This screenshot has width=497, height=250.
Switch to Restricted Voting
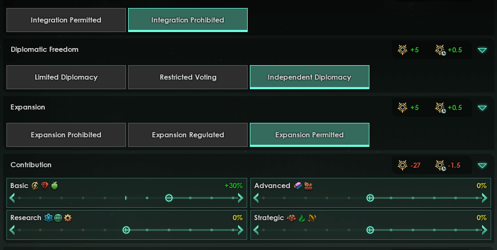(x=188, y=77)
